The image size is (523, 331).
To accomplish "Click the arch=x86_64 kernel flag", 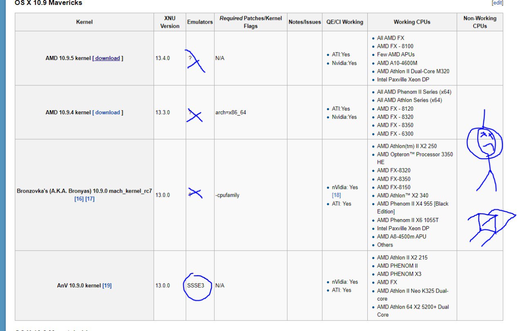I will coord(231,112).
